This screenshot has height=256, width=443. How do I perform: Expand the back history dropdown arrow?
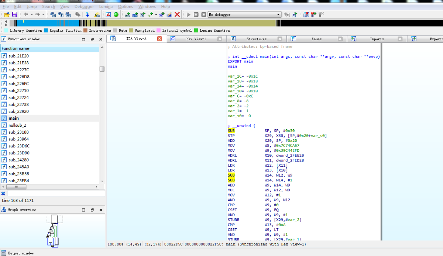pos(32,14)
